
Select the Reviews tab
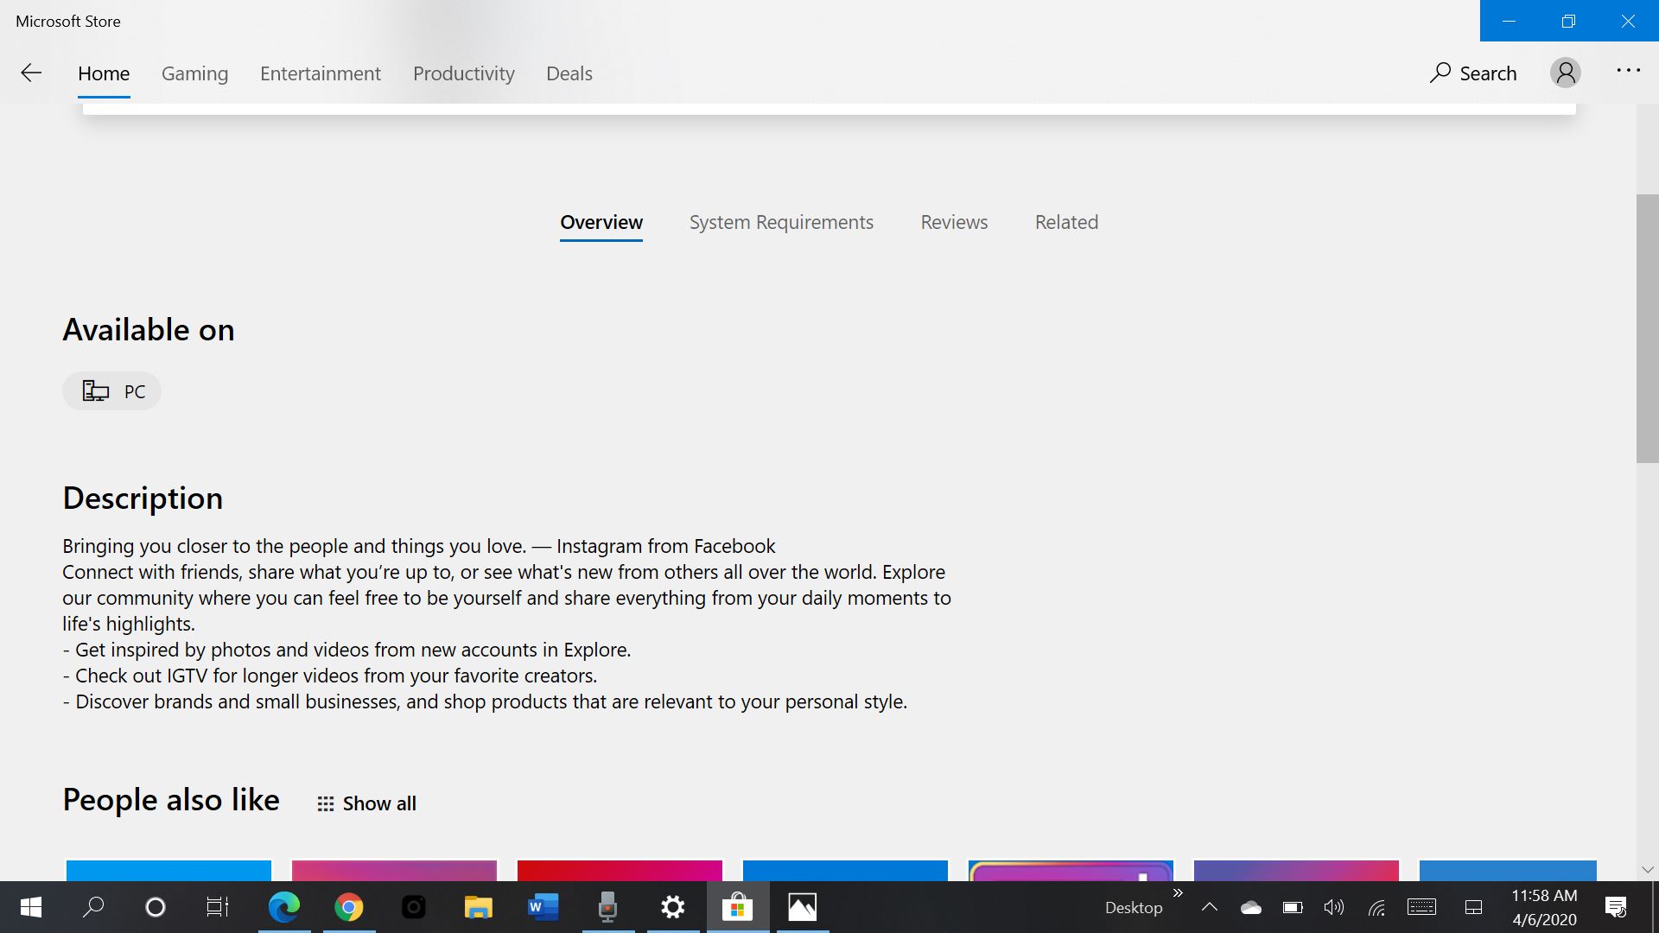(x=954, y=222)
